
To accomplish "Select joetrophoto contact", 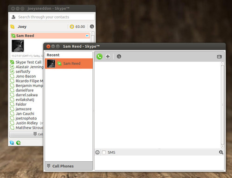I will [x=26, y=118].
